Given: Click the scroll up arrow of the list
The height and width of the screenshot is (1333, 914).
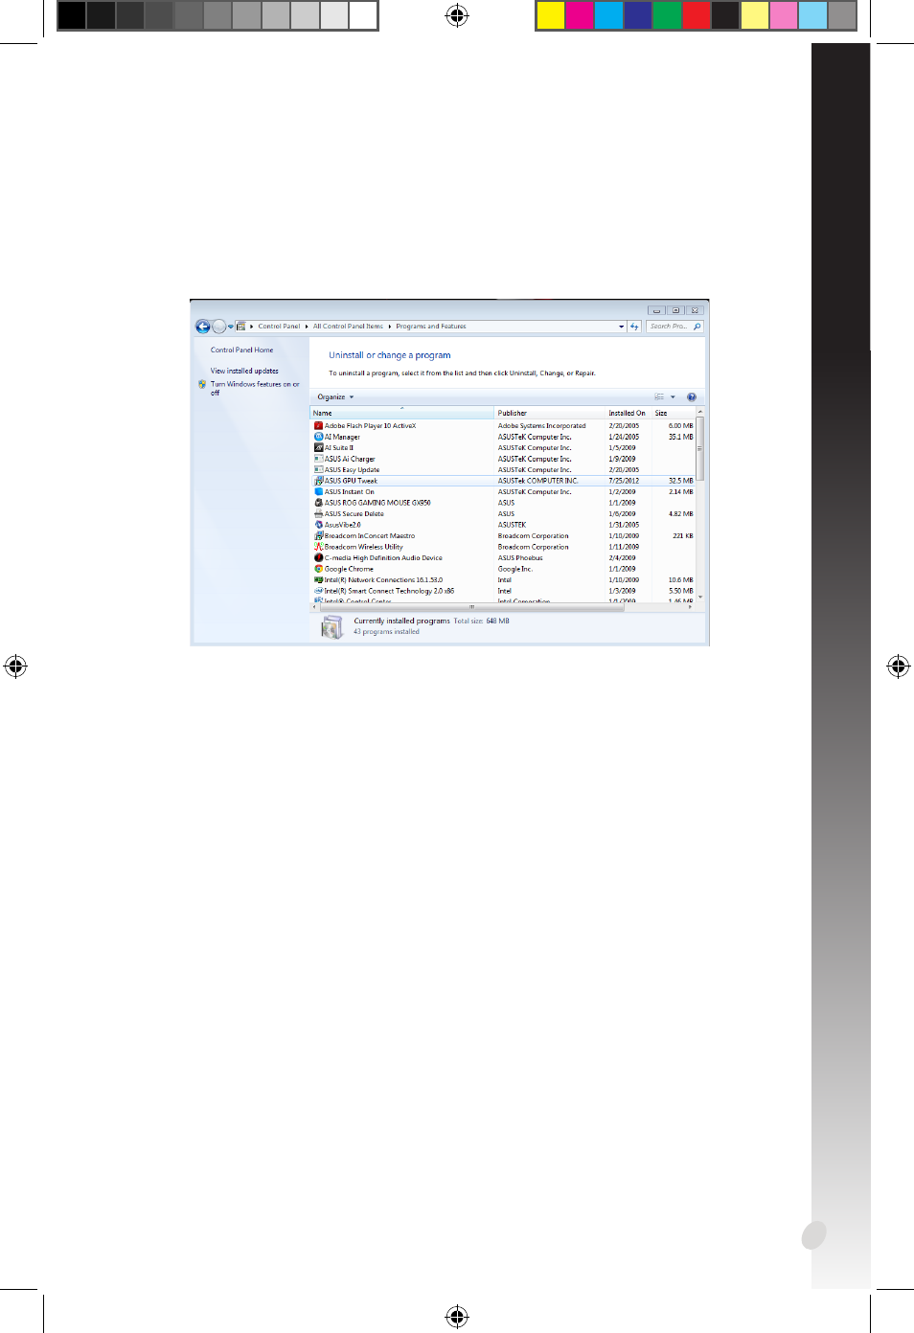Looking at the screenshot, I should click(700, 412).
